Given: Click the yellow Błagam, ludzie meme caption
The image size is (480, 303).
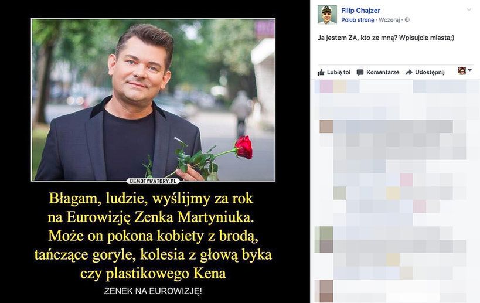Looking at the screenshot, I should (x=153, y=236).
